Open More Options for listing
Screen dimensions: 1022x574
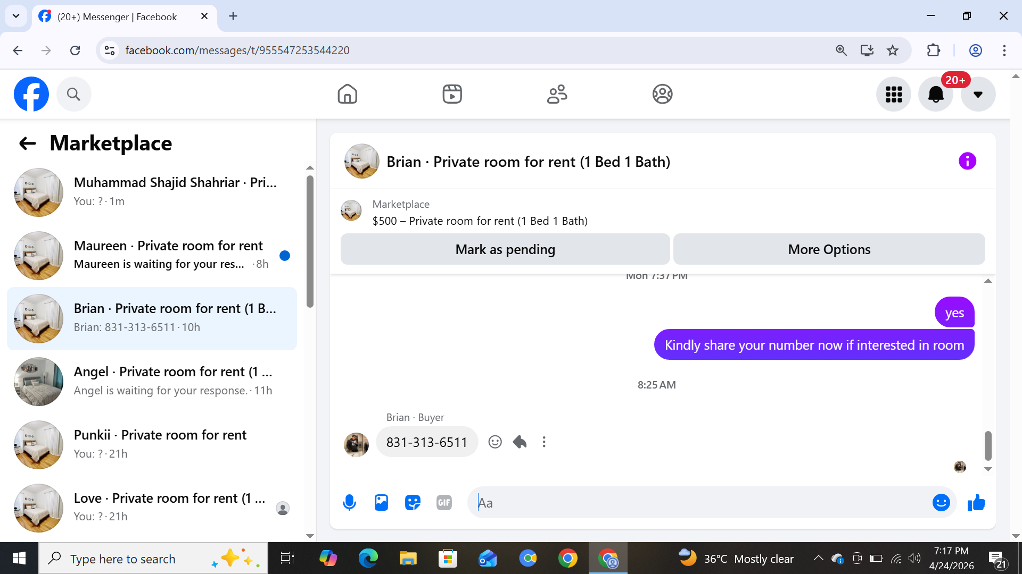[x=829, y=249]
